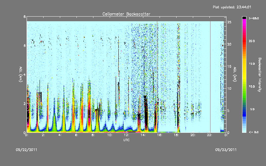Click the '>=25.0' colorbar maximum label
The width and height of the screenshot is (266, 166).
254,18
